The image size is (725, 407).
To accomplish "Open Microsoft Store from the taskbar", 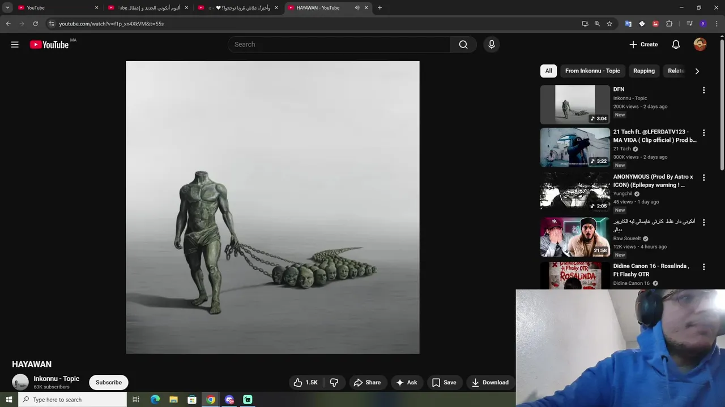I will [x=192, y=400].
